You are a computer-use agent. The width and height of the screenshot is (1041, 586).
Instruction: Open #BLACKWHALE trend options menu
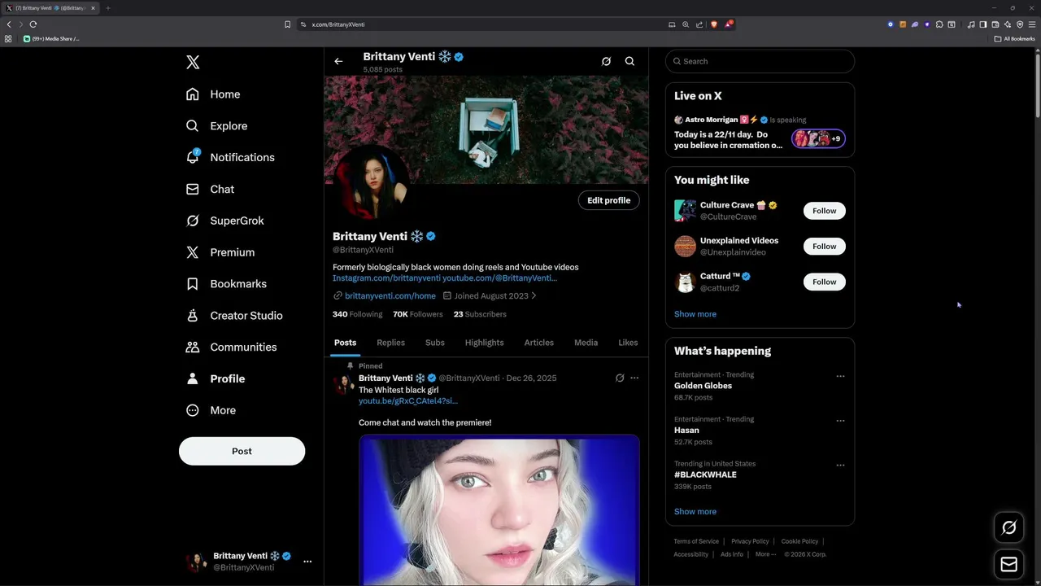pyautogui.click(x=840, y=466)
